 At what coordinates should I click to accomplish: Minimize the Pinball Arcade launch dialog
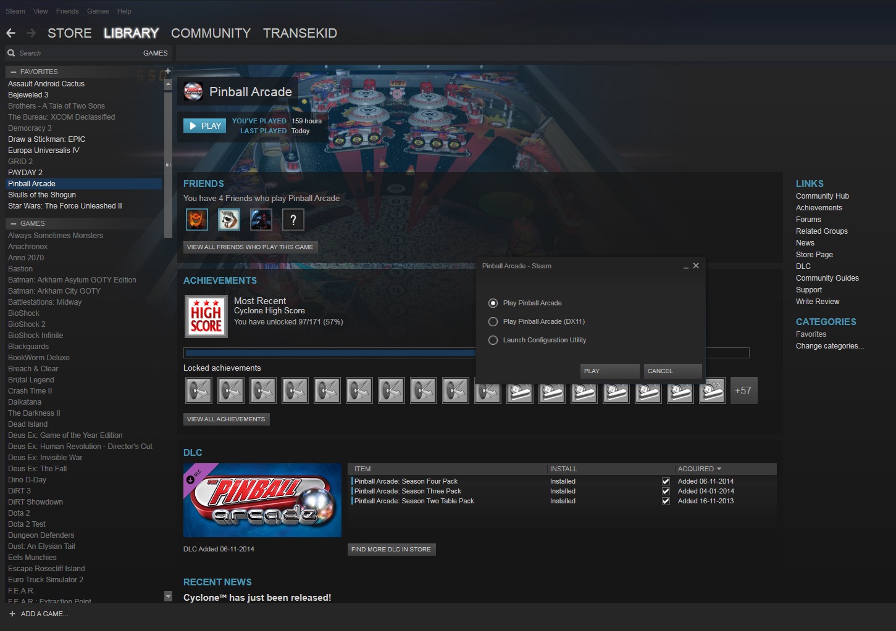tap(686, 266)
